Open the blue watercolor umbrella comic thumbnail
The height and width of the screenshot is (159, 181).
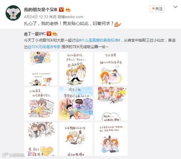(76, 104)
